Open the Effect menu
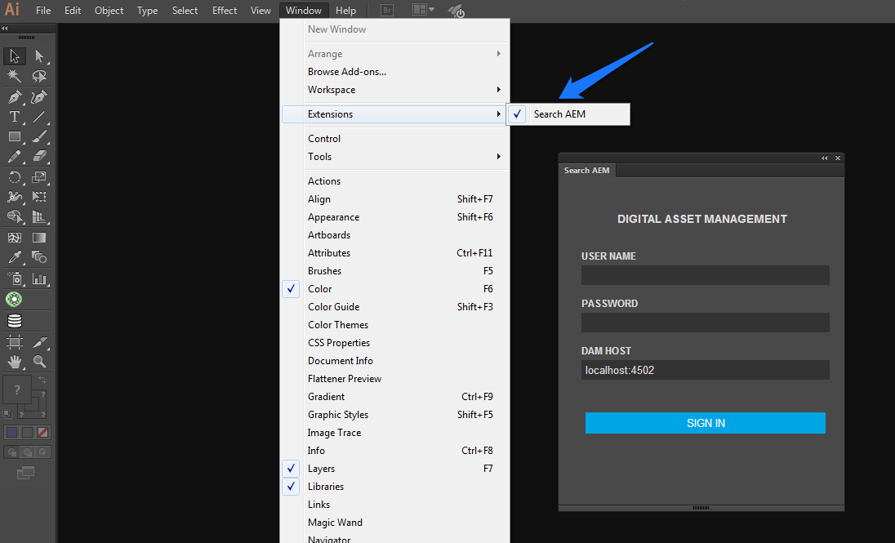895x543 pixels. 225,11
